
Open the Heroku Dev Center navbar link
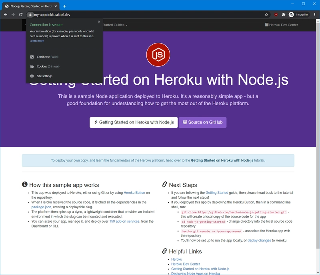click(281, 25)
